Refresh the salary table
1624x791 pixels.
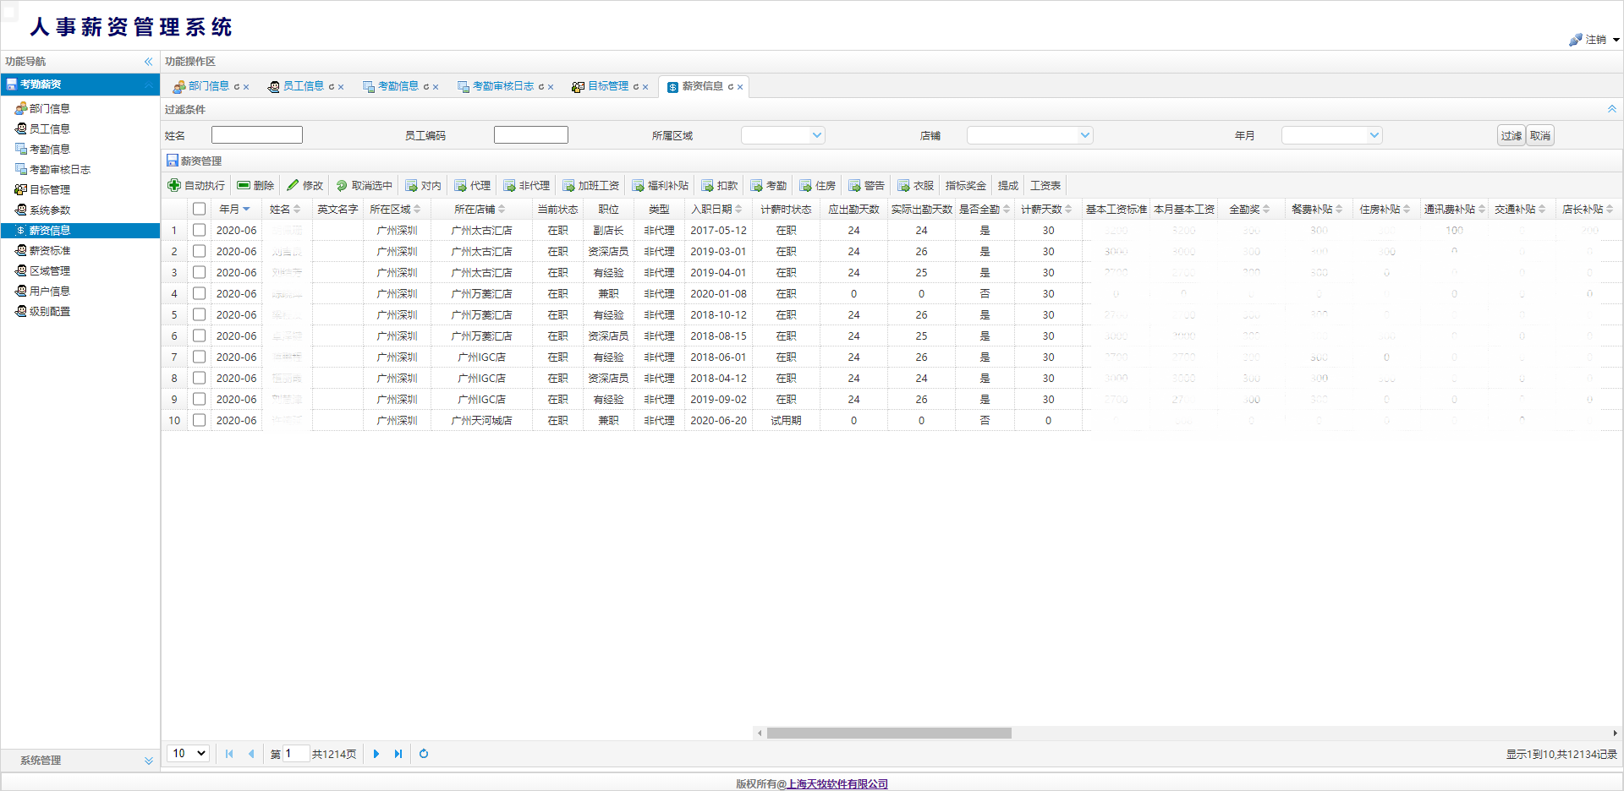coord(424,754)
